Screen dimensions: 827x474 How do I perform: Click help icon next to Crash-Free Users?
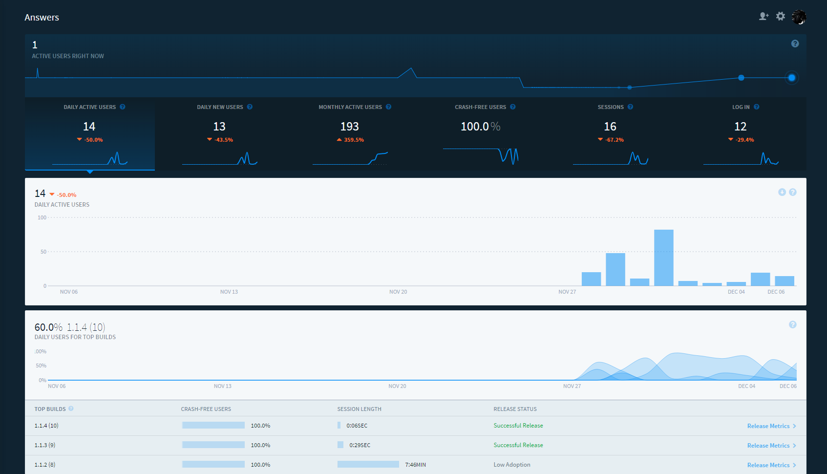[512, 107]
